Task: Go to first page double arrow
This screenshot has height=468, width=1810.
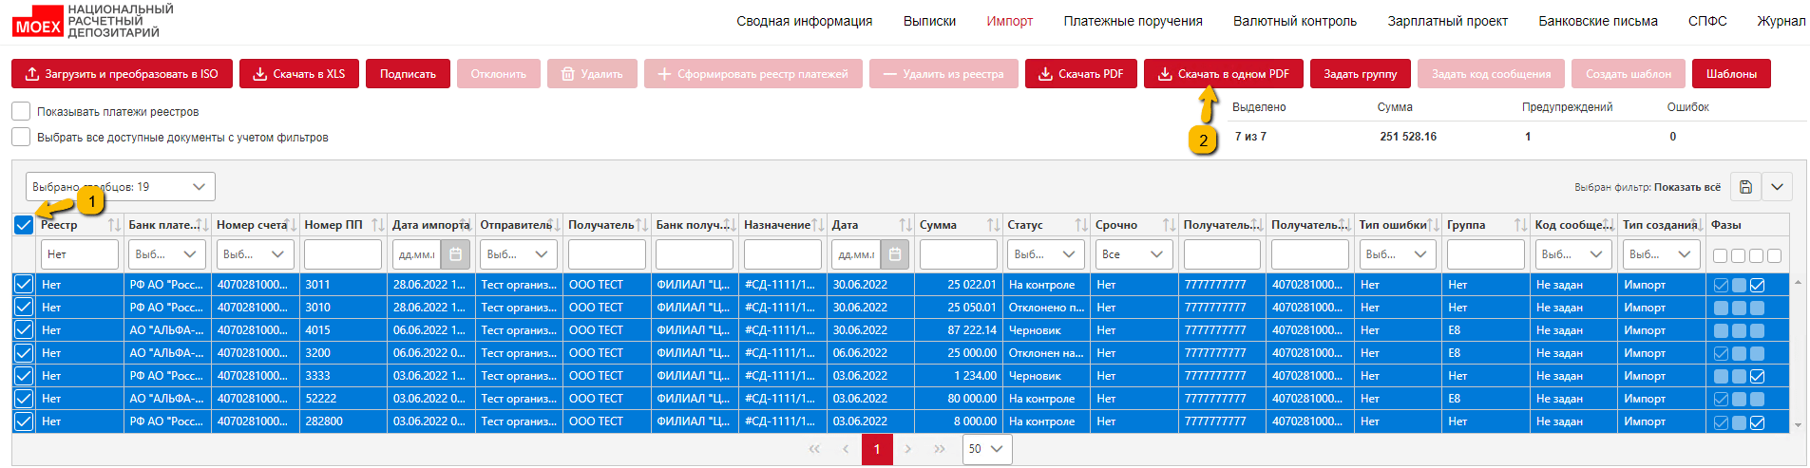Action: pyautogui.click(x=814, y=449)
